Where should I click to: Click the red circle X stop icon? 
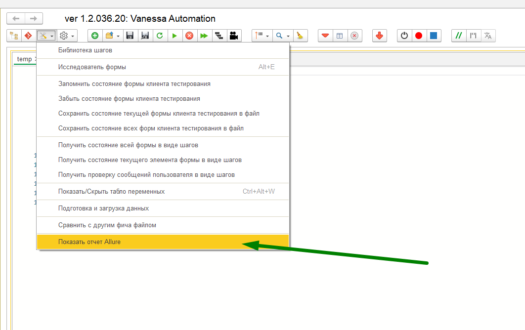189,36
